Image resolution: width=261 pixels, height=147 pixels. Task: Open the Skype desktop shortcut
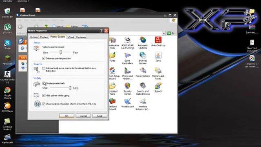[7, 45]
